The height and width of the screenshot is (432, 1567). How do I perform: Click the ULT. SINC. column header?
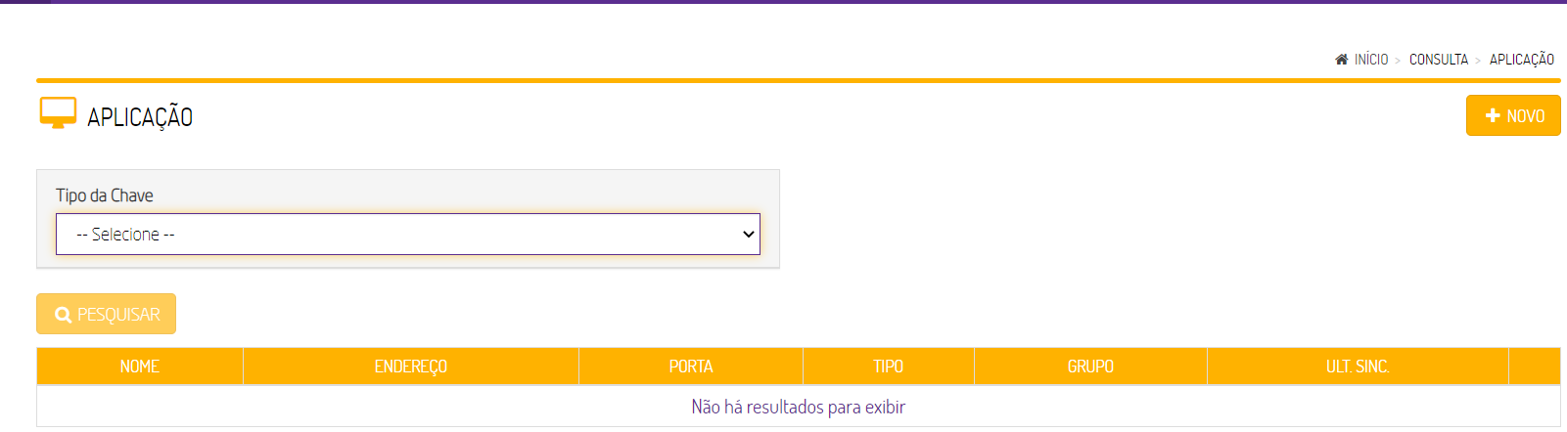coord(1358,367)
